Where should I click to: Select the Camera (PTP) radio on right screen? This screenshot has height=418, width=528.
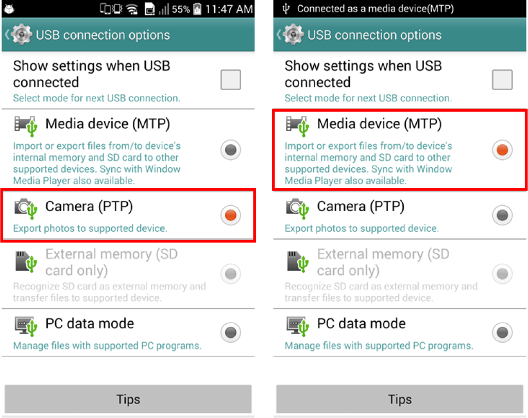502,215
